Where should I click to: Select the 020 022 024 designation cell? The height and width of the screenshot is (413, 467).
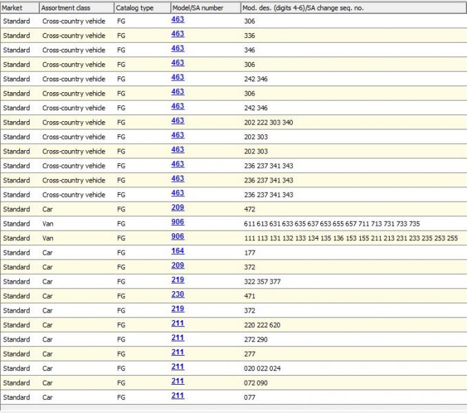(x=262, y=369)
